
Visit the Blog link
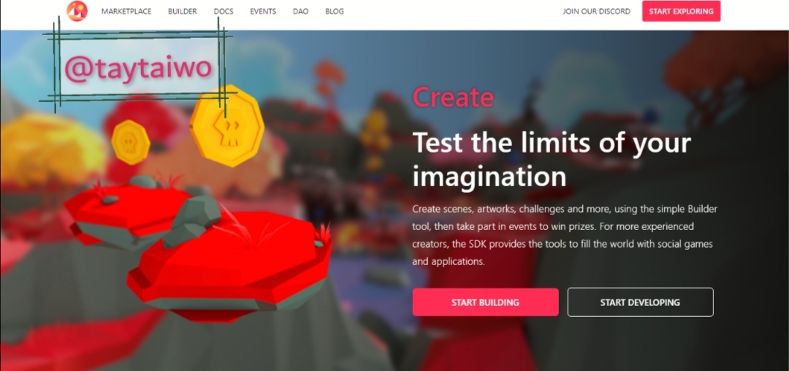[x=335, y=11]
